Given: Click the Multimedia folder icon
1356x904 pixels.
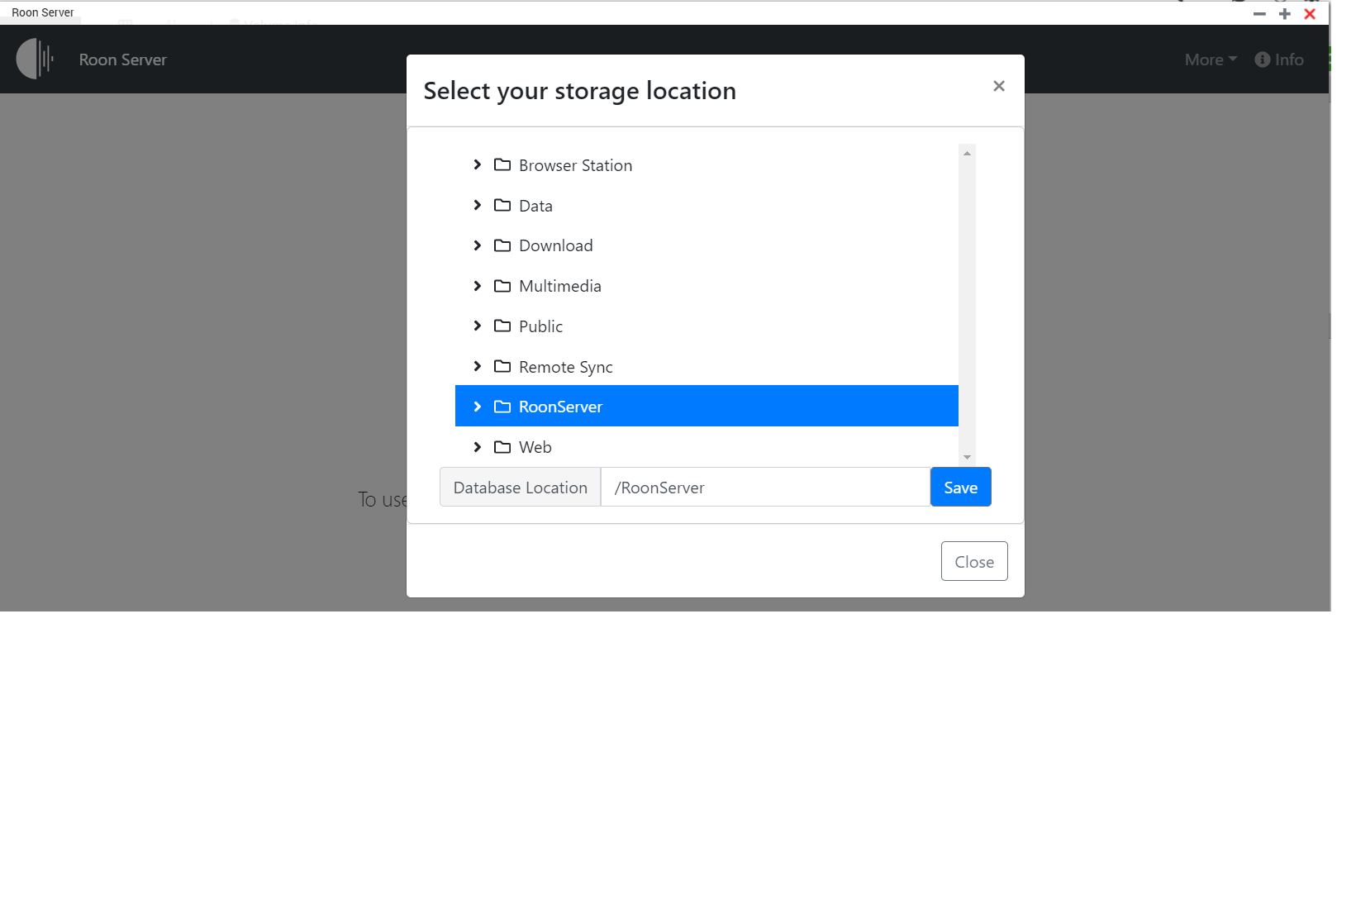Looking at the screenshot, I should [502, 286].
